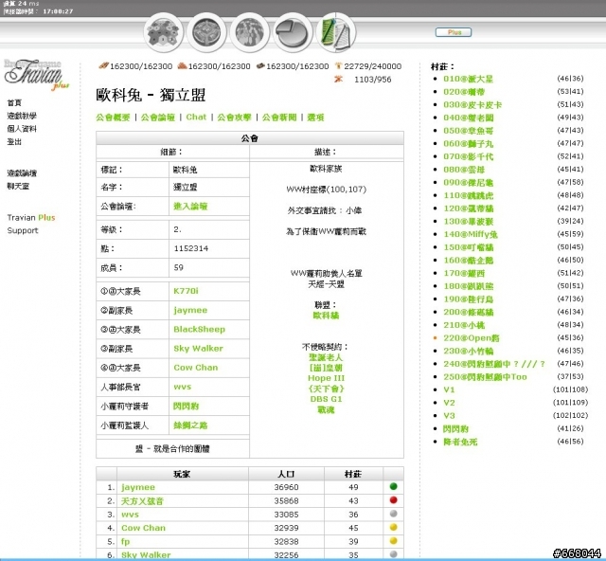Open the Support sidebar link
Viewport: 606px width, 561px height.
[23, 230]
